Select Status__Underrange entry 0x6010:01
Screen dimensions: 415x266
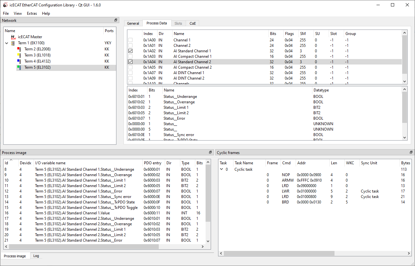pyautogui.click(x=265, y=97)
